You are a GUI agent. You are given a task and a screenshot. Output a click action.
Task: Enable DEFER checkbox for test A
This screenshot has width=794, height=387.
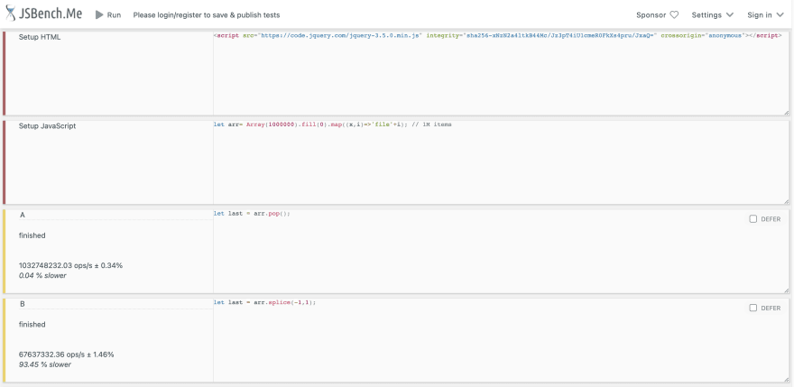click(753, 219)
